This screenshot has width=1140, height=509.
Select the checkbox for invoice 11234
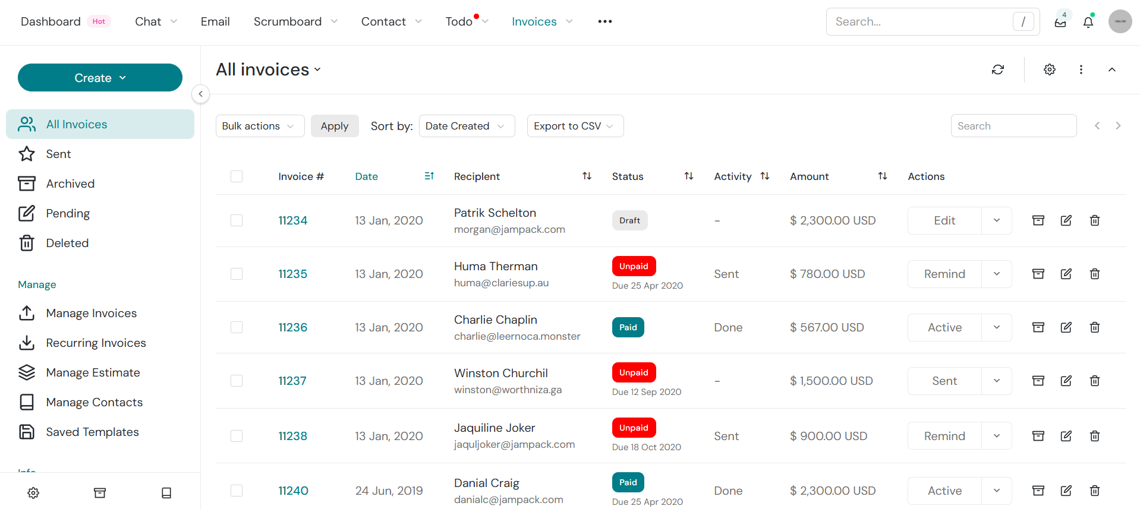tap(237, 220)
